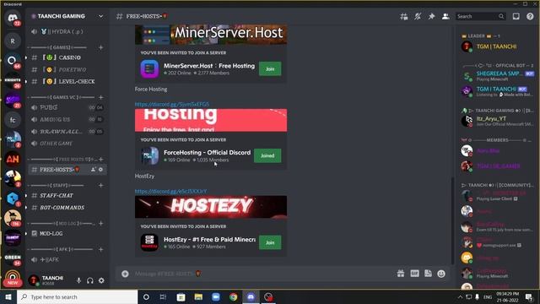540x304 pixels.
Task: Open File Explorer from the taskbar
Action: tap(198, 296)
